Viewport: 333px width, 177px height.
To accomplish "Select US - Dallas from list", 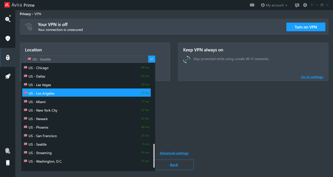I will (x=86, y=76).
